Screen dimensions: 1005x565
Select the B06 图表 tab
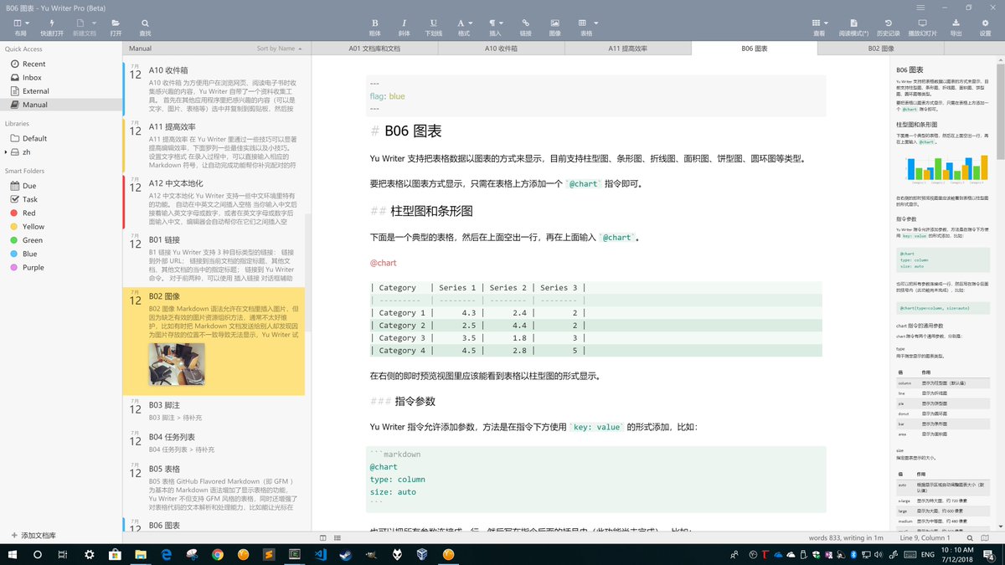[754, 49]
